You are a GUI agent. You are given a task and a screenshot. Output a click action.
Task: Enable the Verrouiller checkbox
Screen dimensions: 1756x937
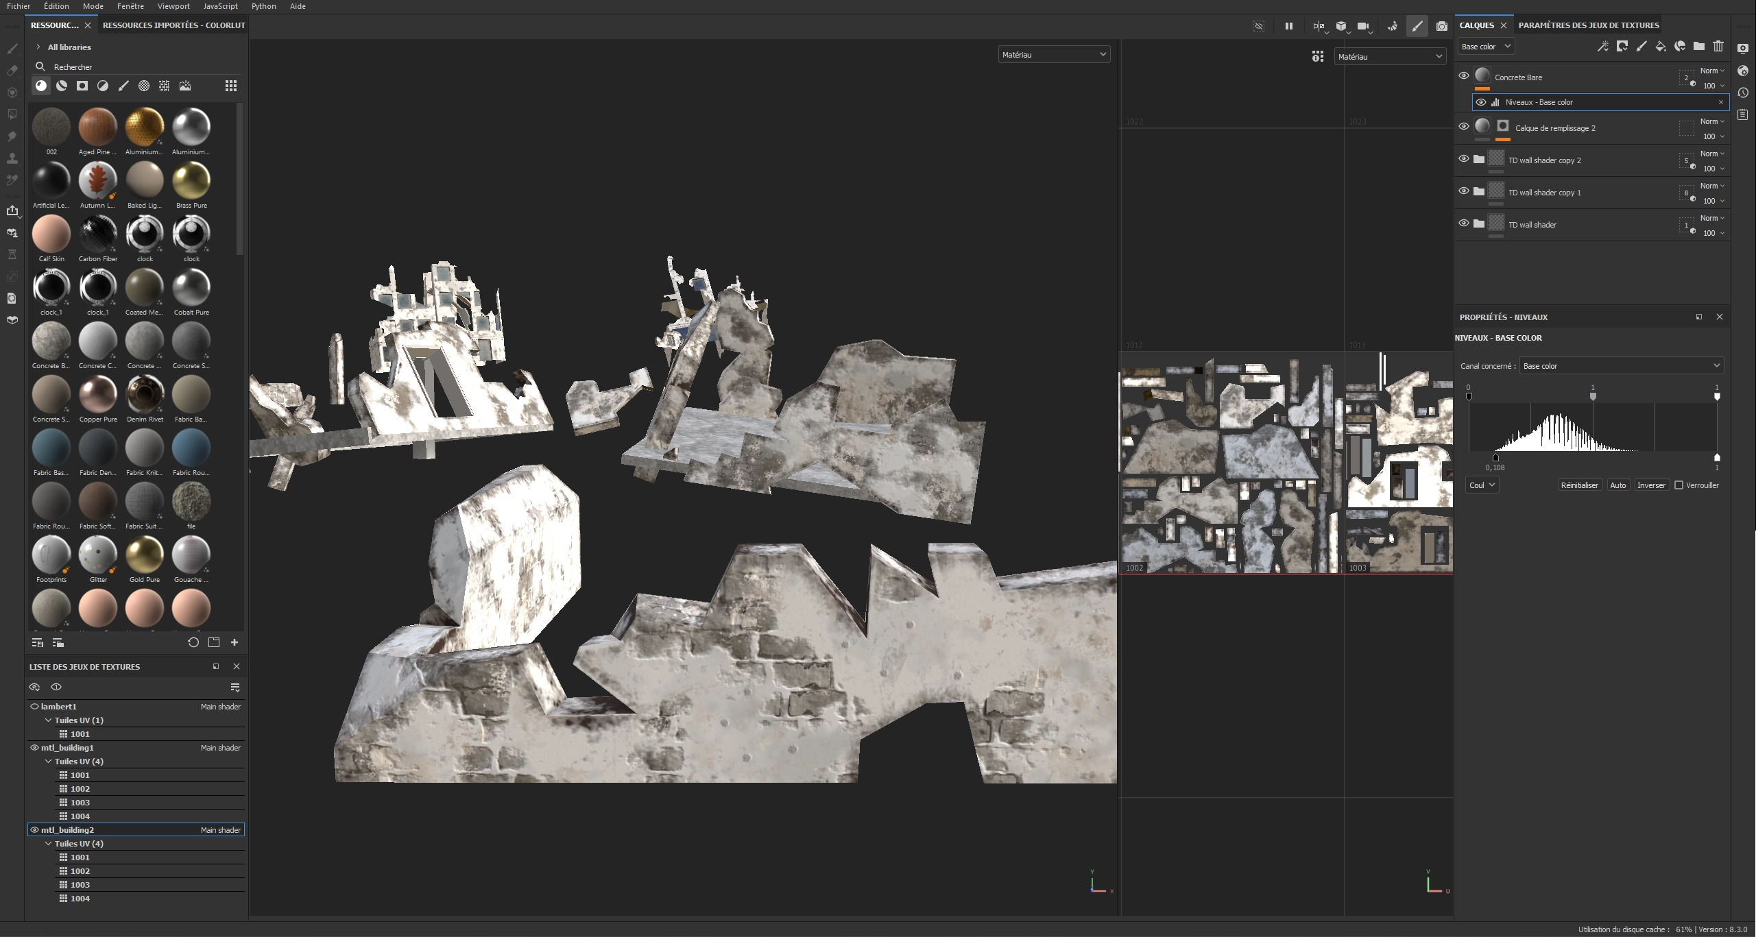[1679, 485]
